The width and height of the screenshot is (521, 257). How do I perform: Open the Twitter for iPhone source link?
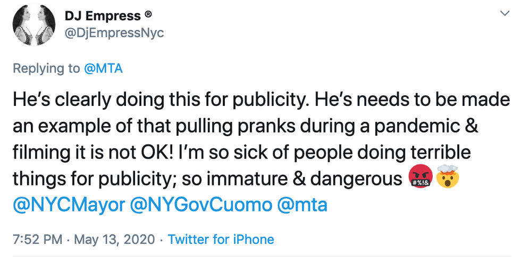[221, 239]
